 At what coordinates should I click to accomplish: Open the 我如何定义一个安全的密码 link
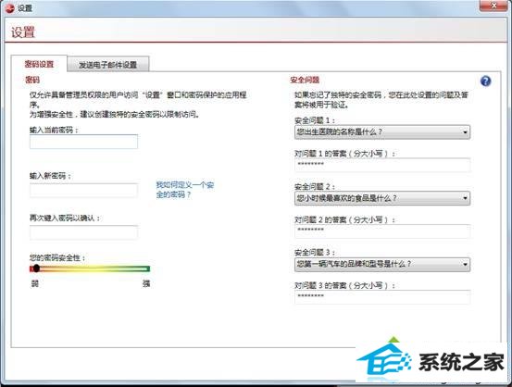click(x=185, y=190)
